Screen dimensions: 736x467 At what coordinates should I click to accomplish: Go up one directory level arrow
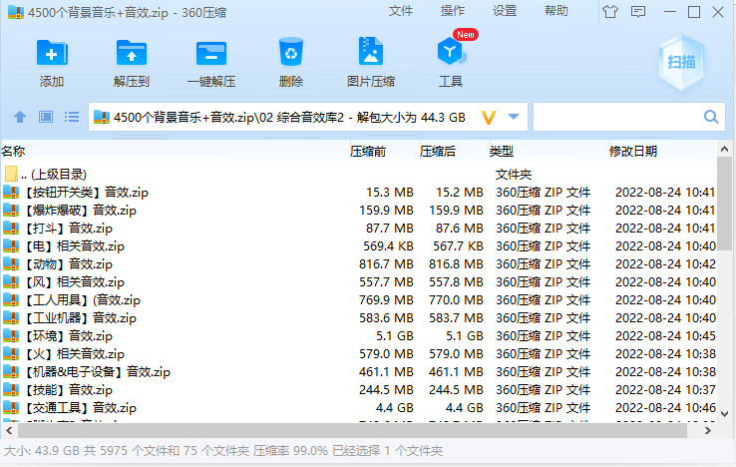[x=19, y=118]
